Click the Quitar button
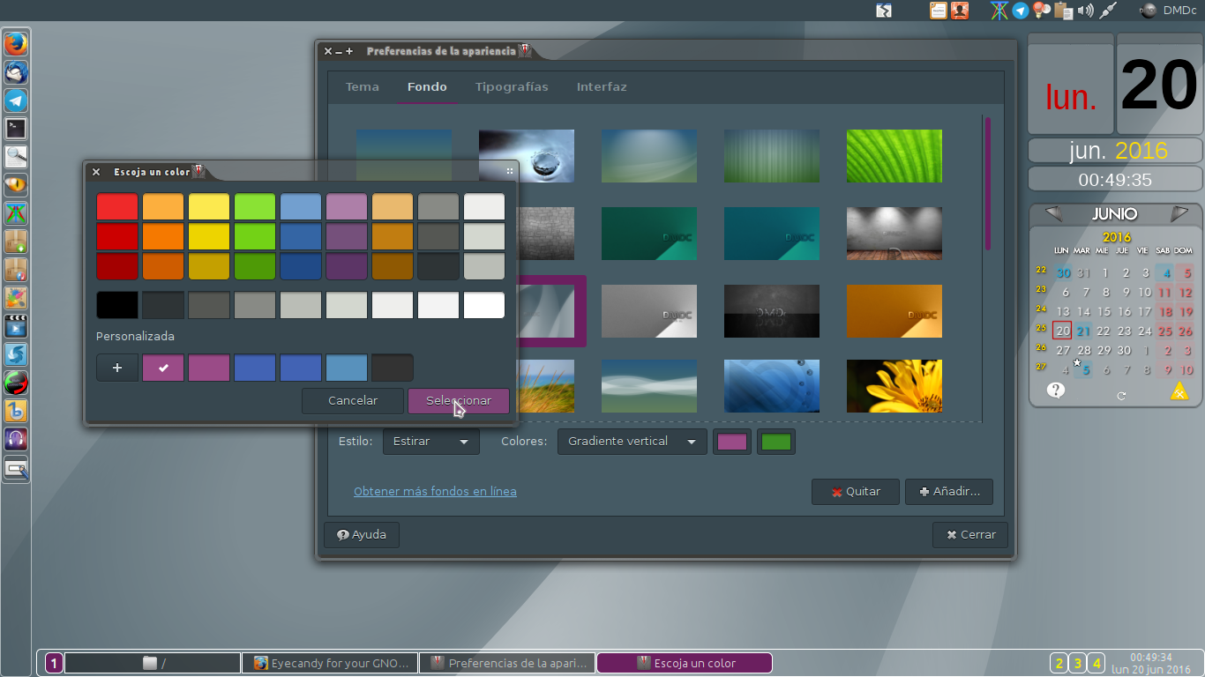The image size is (1205, 677). click(x=856, y=492)
